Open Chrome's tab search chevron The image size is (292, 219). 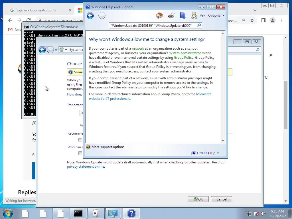255,10
